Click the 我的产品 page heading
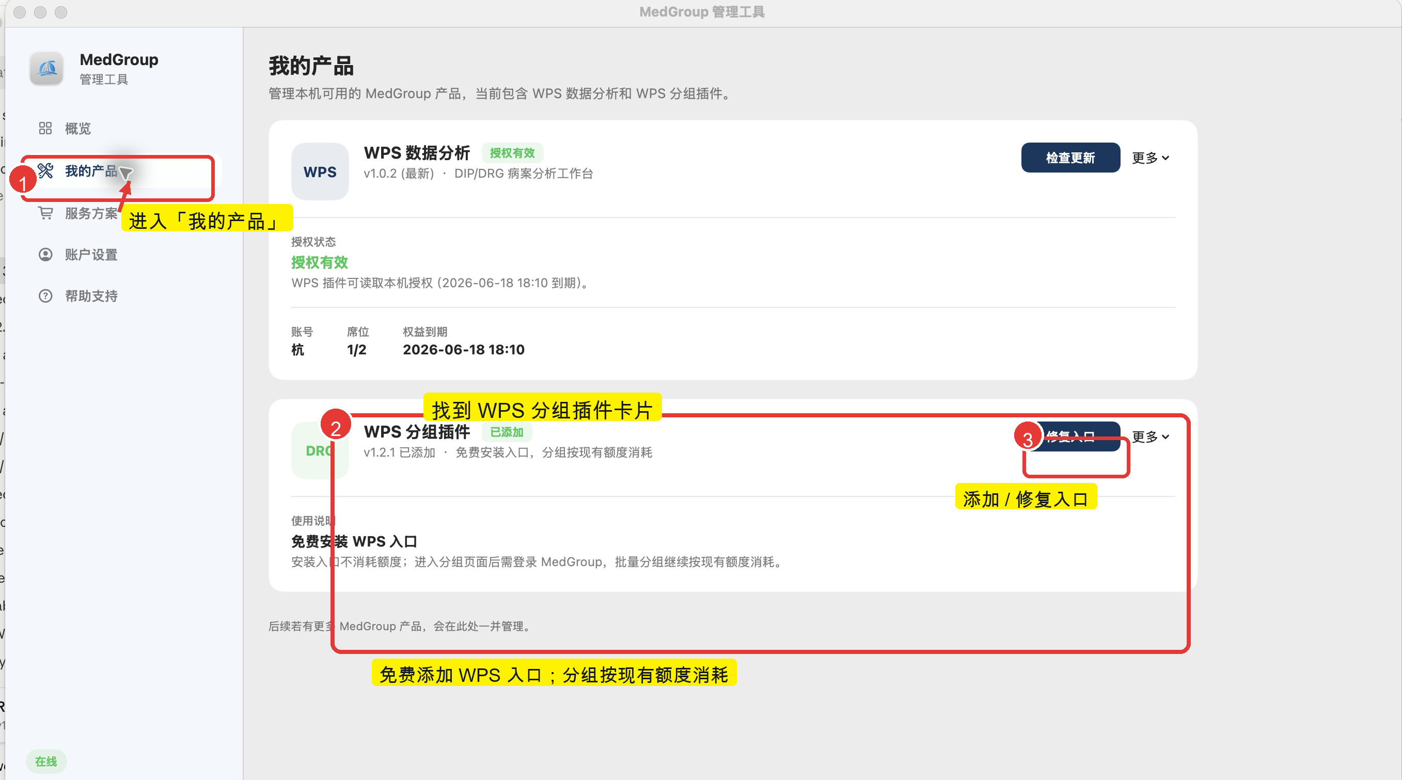Screen dimensions: 1402x780 (311, 66)
